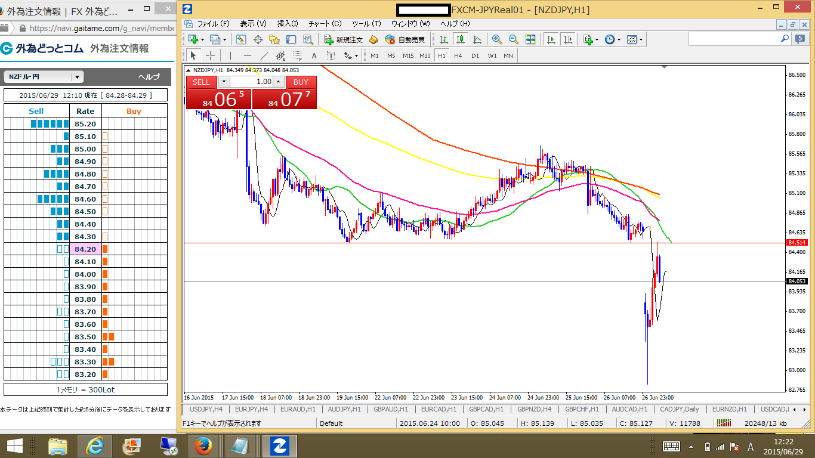This screenshot has width=815, height=458.
Task: Draw a horizontal line tool
Action: [x=247, y=55]
